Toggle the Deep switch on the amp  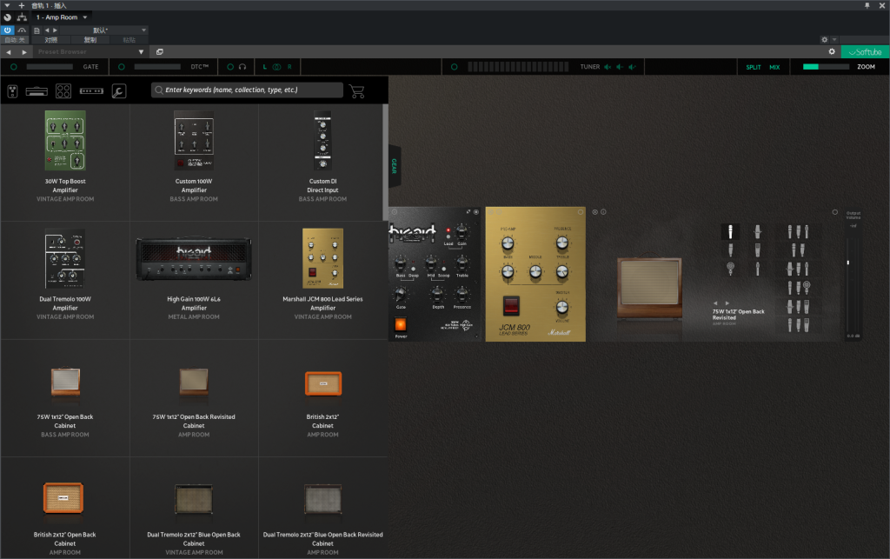pyautogui.click(x=413, y=269)
